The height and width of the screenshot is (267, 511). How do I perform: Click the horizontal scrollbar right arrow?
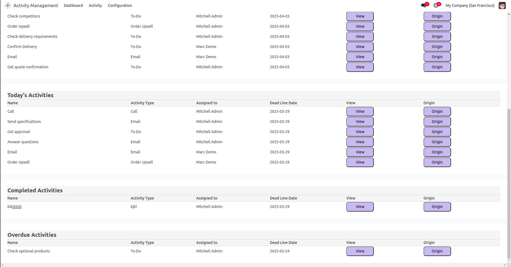click(505, 265)
